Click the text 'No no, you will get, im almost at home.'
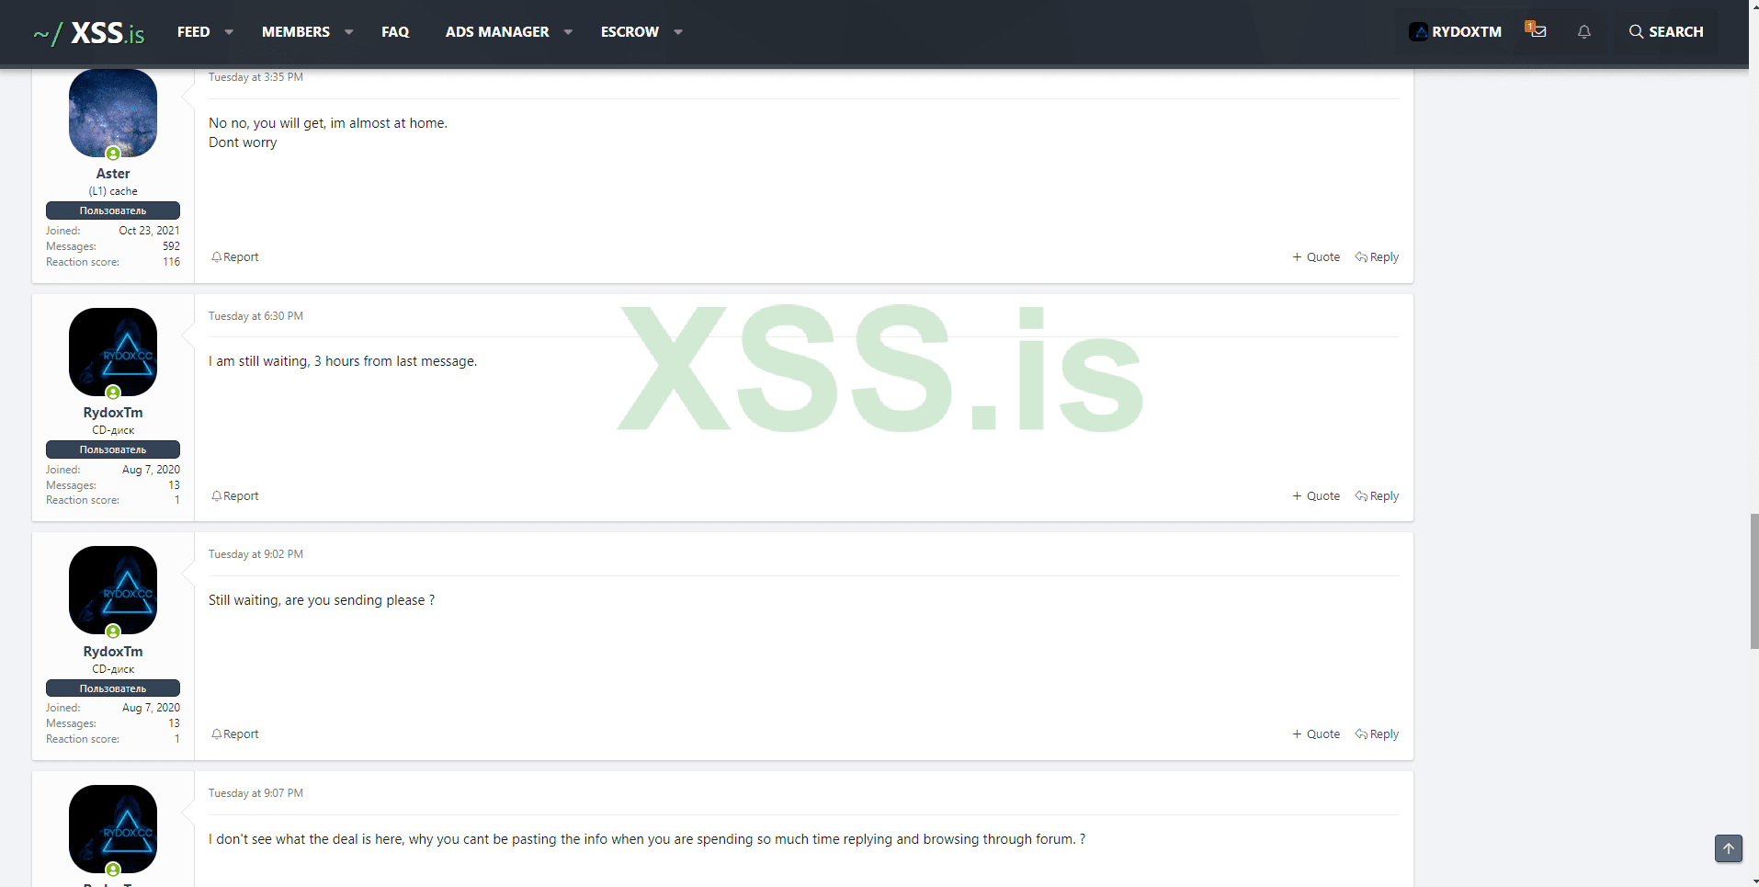The width and height of the screenshot is (1759, 887). coord(328,123)
